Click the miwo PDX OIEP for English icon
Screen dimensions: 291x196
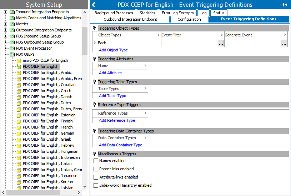pyautogui.click(x=19, y=61)
